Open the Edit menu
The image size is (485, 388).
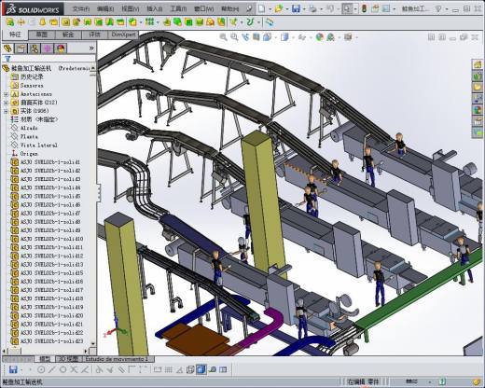pyautogui.click(x=105, y=9)
